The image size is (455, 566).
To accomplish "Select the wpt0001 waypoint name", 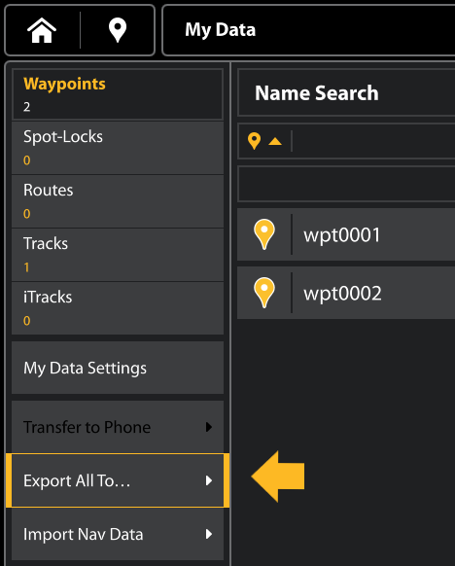I will pos(341,235).
